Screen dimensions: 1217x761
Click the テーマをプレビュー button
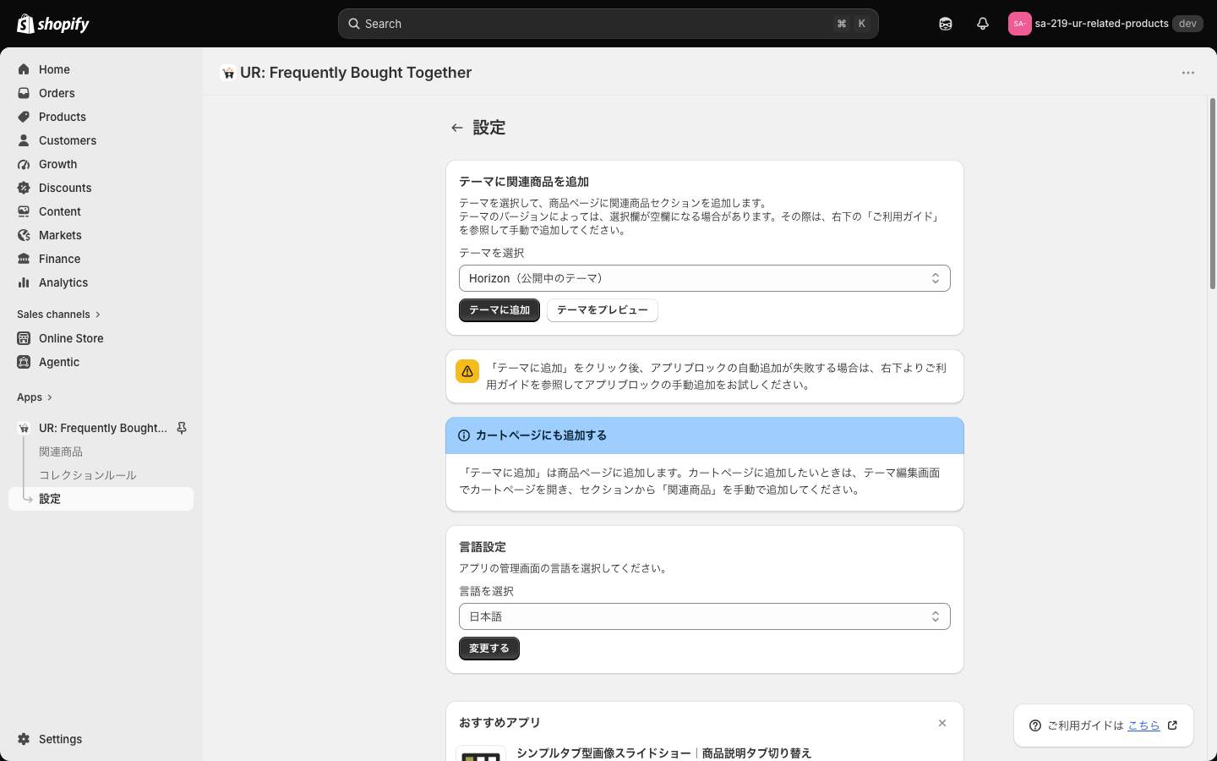[603, 310]
